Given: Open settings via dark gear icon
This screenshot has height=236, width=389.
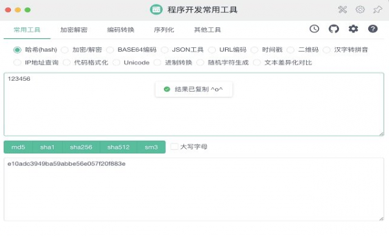Looking at the screenshot, I should pyautogui.click(x=353, y=29).
